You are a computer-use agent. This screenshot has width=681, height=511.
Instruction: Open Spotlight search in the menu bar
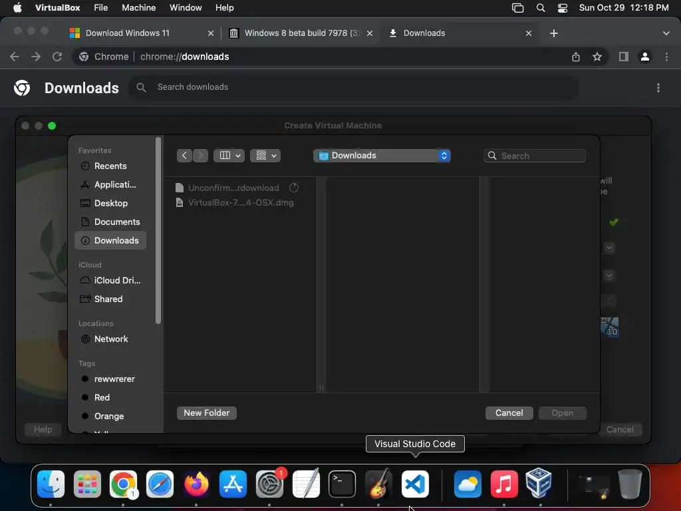click(541, 8)
